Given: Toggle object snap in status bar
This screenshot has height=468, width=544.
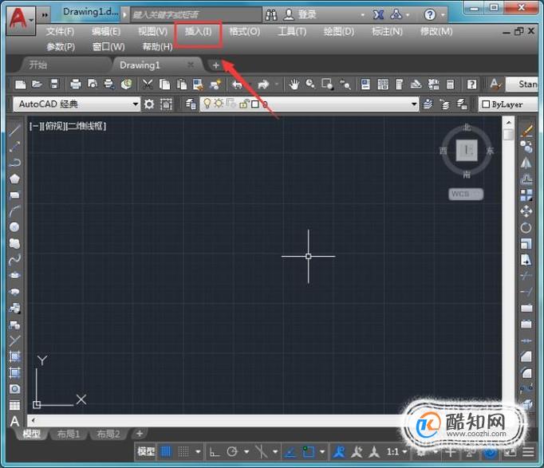Looking at the screenshot, I should pos(308,452).
